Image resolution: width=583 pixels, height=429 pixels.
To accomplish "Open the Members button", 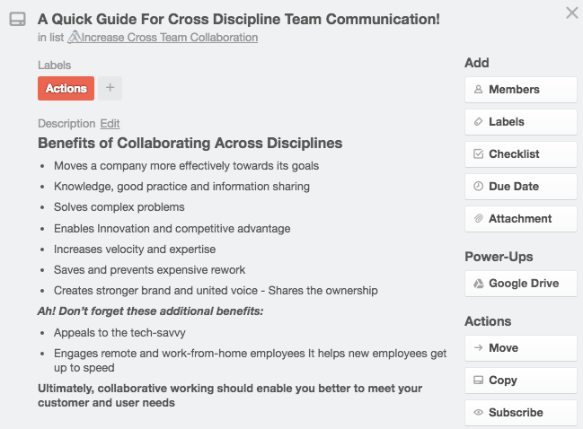I will pyautogui.click(x=520, y=90).
